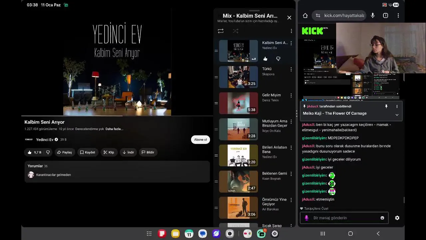The height and width of the screenshot is (240, 426).
Task: Open emoji picker in chat input
Action: pos(382,218)
